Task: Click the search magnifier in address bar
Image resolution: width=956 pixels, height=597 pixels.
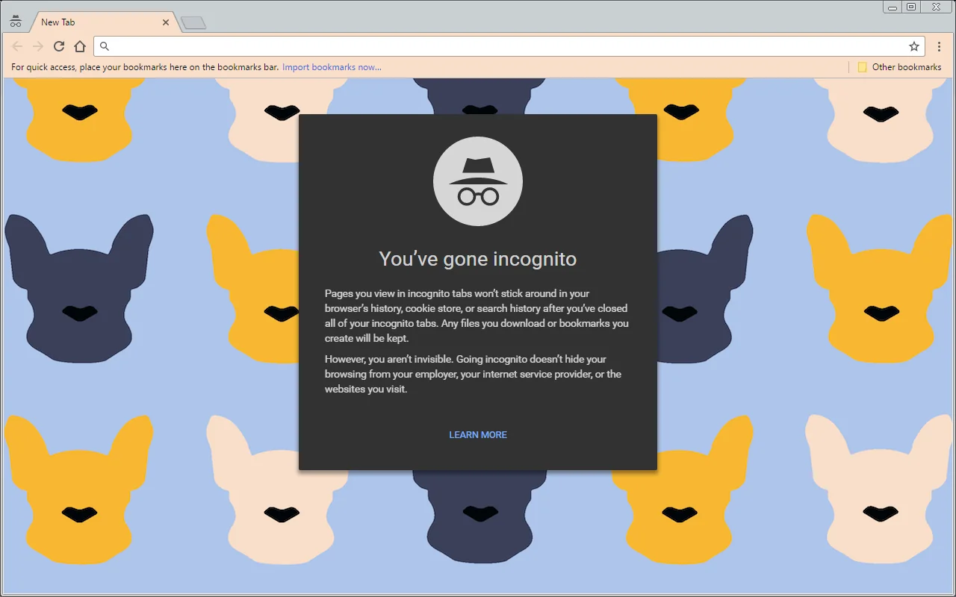Action: coord(105,46)
